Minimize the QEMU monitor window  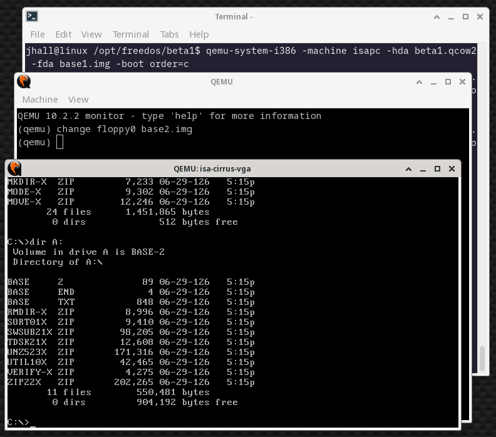[x=433, y=82]
